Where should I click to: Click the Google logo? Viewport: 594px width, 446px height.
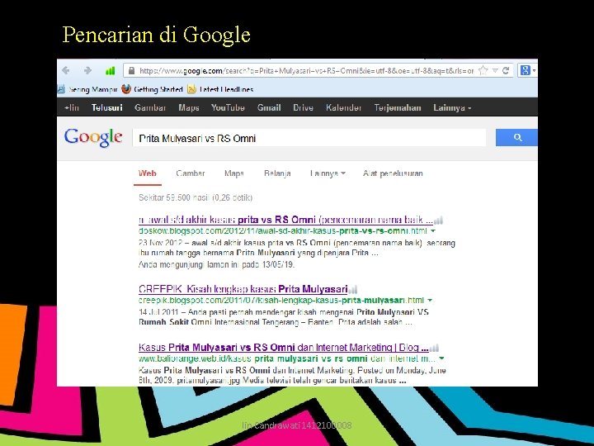pyautogui.click(x=93, y=137)
